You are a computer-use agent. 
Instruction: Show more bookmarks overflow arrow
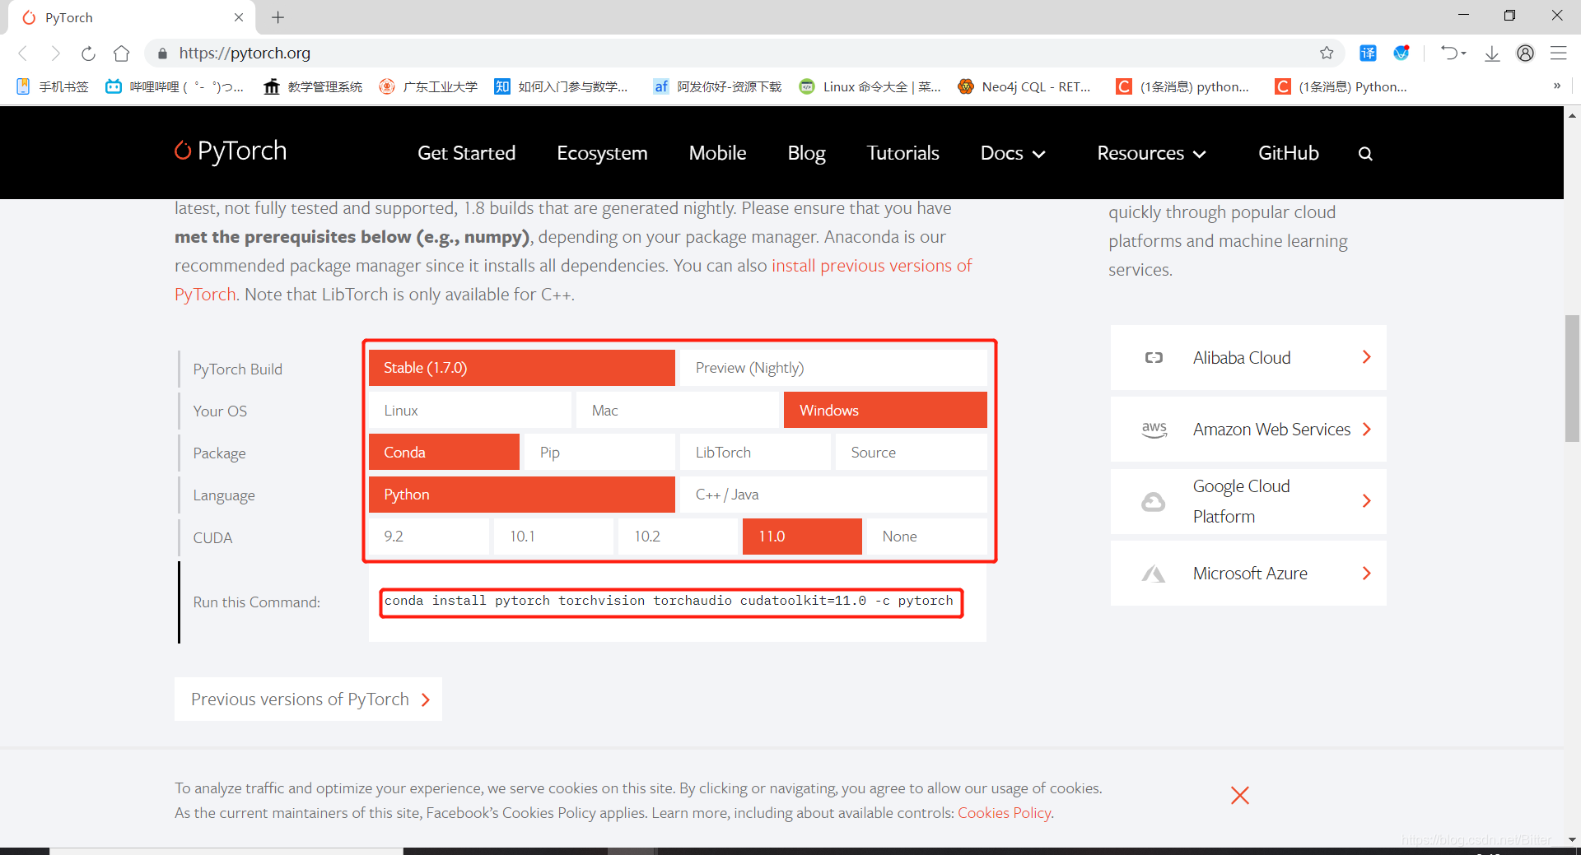[x=1556, y=86]
